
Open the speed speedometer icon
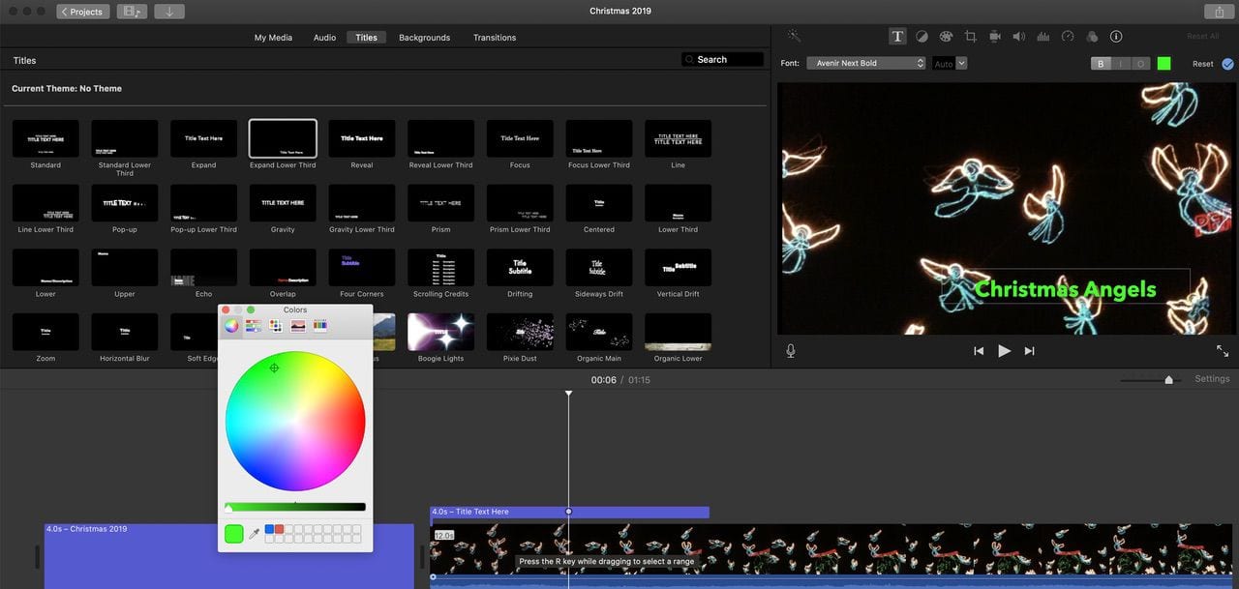coord(1068,37)
